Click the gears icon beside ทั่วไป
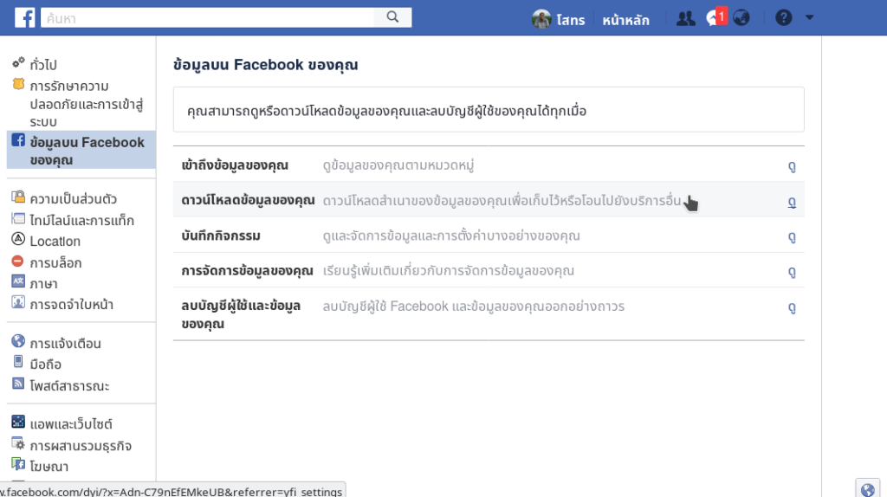 (18, 62)
